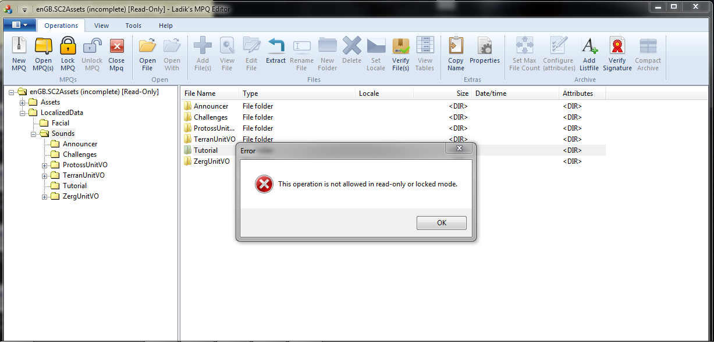Viewport: 714px width, 342px height.
Task: Expand the Assets tree node
Action: click(x=23, y=102)
